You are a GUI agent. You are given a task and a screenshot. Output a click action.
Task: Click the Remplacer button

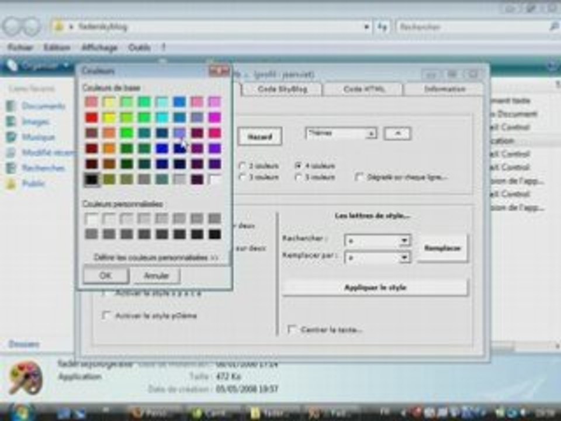[x=442, y=248]
